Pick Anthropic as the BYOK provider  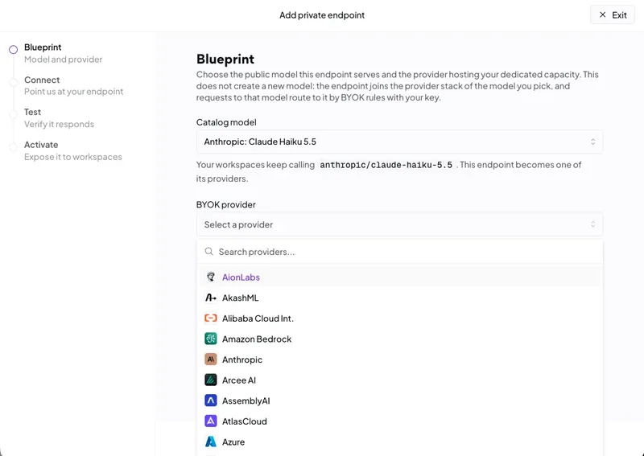(399, 359)
